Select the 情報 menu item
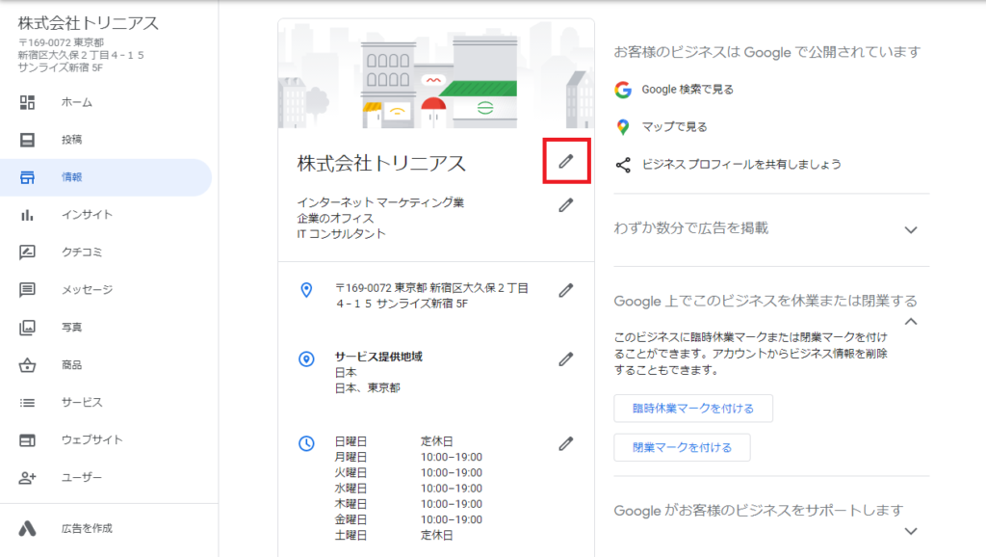This screenshot has width=986, height=557. tap(106, 177)
